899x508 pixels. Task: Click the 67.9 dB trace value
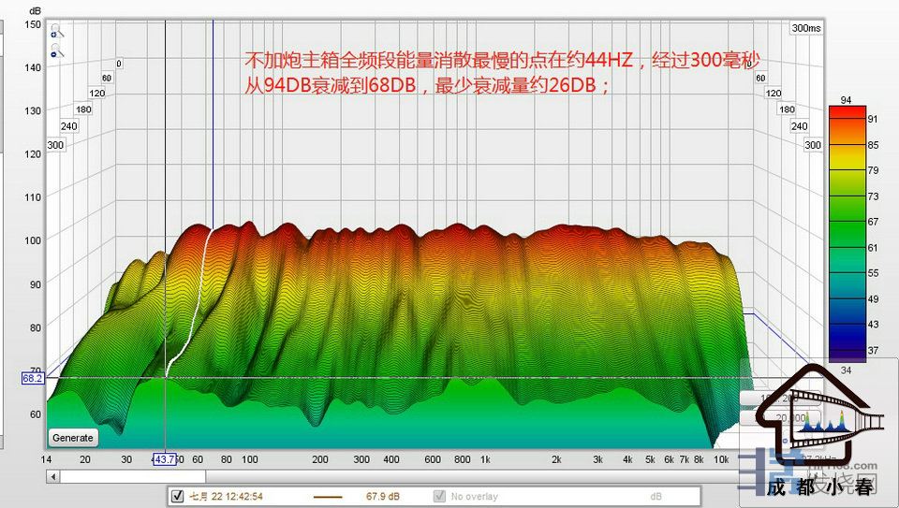point(383,497)
